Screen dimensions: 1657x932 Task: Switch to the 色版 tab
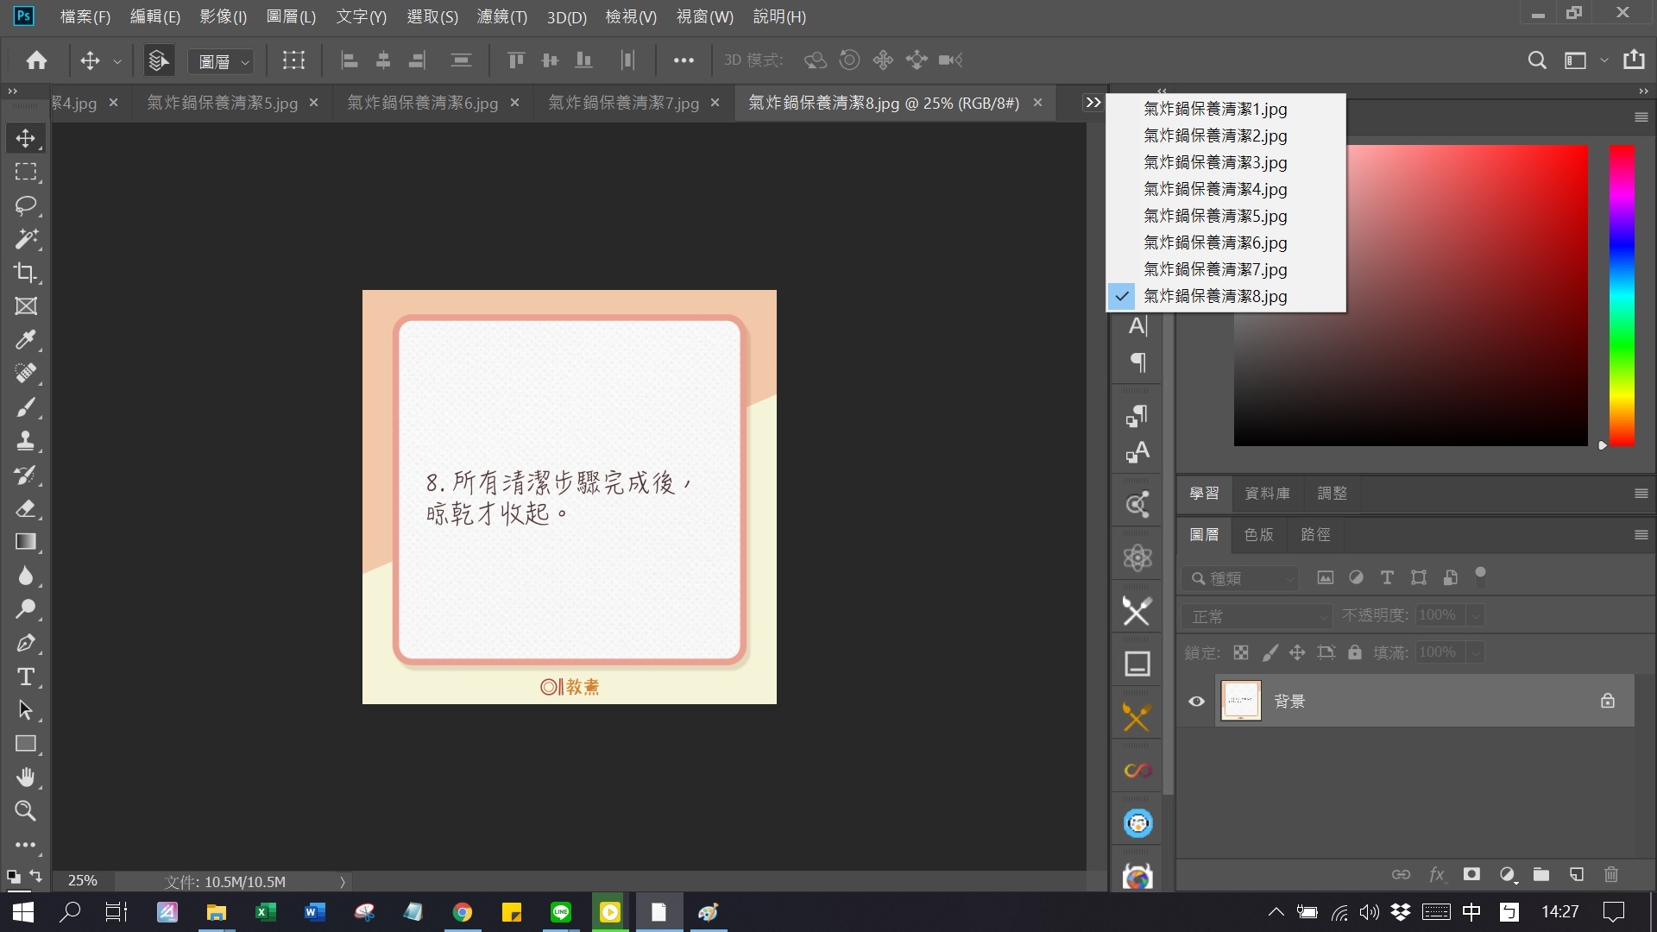pos(1258,535)
